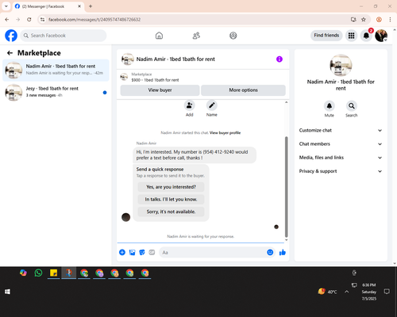This screenshot has height=317, width=397.
Task: Open the Nadim Amir conversation in list
Action: point(56,70)
